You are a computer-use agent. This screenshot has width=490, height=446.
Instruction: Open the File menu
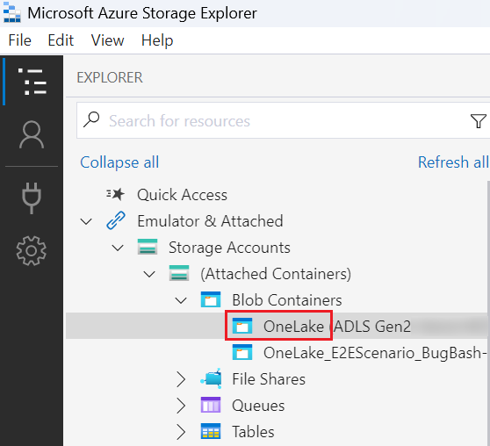(x=19, y=40)
